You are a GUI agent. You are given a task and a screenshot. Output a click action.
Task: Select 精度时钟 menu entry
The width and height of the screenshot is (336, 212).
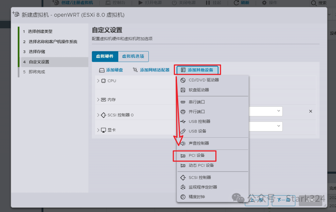[213, 197]
